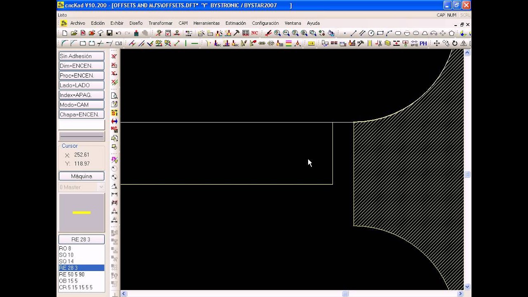This screenshot has width=528, height=297.
Task: Choose the rectangle drawing tool
Action: [x=380, y=33]
